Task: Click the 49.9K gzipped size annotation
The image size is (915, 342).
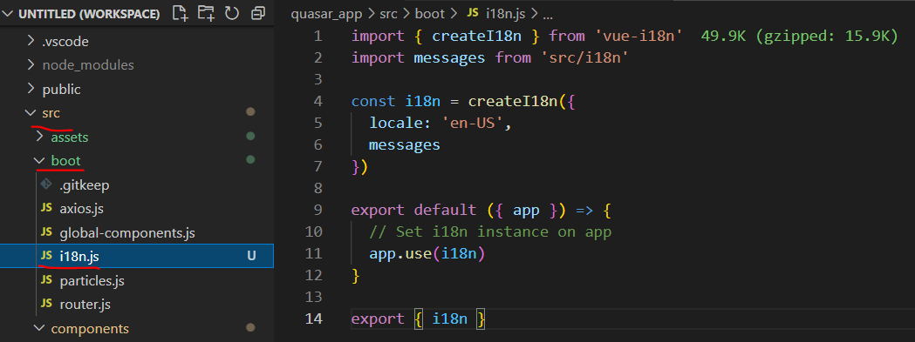Action: (x=800, y=37)
